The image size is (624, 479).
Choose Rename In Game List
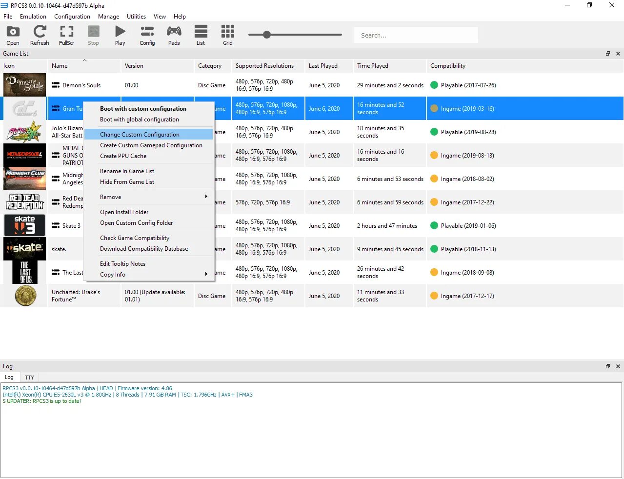pyautogui.click(x=149, y=171)
